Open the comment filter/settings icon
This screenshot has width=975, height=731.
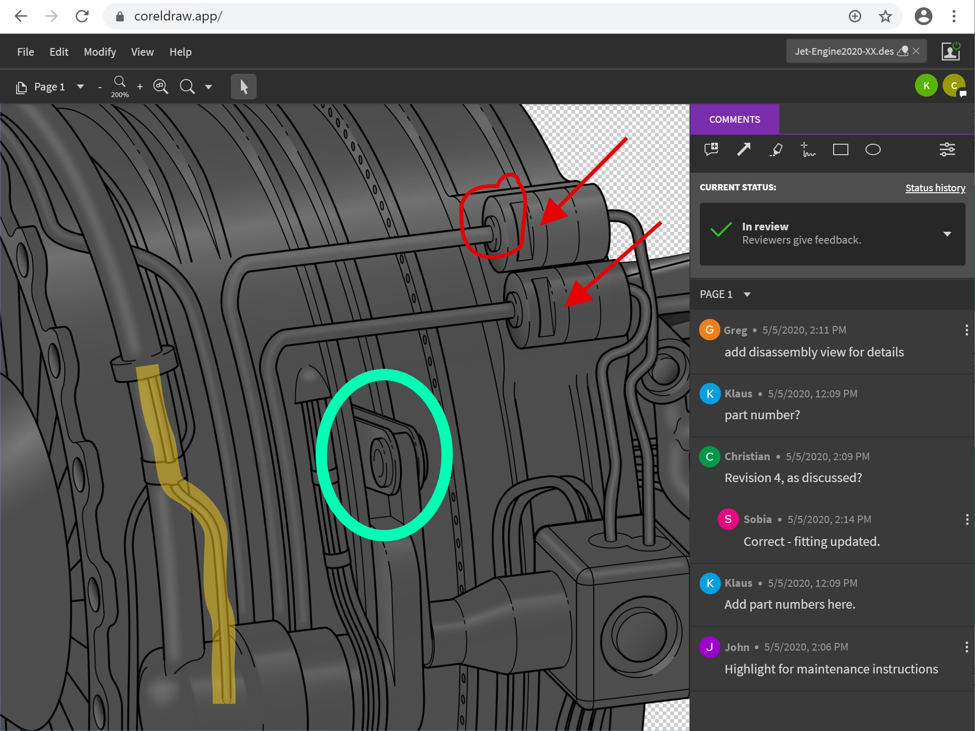point(946,150)
